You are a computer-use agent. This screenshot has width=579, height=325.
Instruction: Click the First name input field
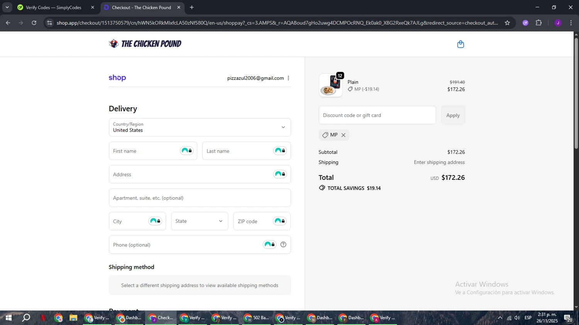coord(153,151)
